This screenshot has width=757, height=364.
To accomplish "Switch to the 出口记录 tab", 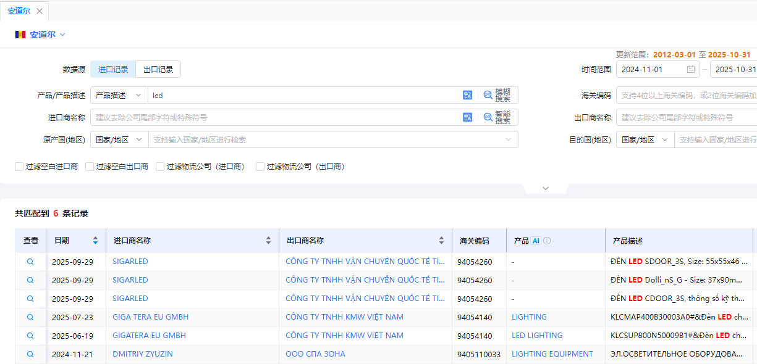I will click(158, 68).
